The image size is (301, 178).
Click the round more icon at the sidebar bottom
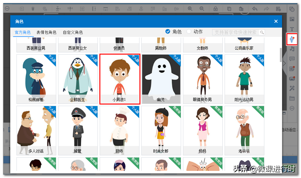tap(292, 108)
